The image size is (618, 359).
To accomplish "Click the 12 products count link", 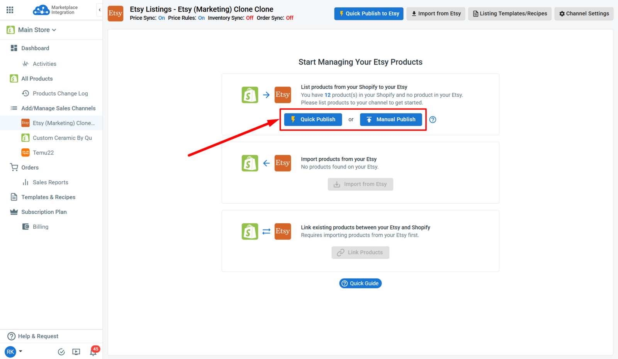I will pyautogui.click(x=328, y=95).
